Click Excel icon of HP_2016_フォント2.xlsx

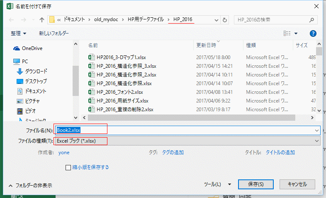[x=92, y=92]
